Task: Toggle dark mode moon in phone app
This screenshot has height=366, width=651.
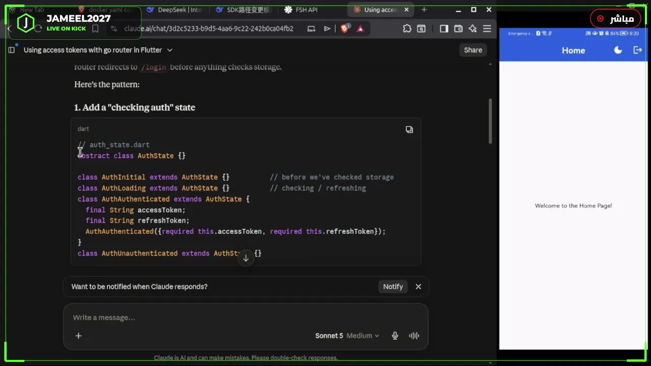Action: tap(618, 50)
